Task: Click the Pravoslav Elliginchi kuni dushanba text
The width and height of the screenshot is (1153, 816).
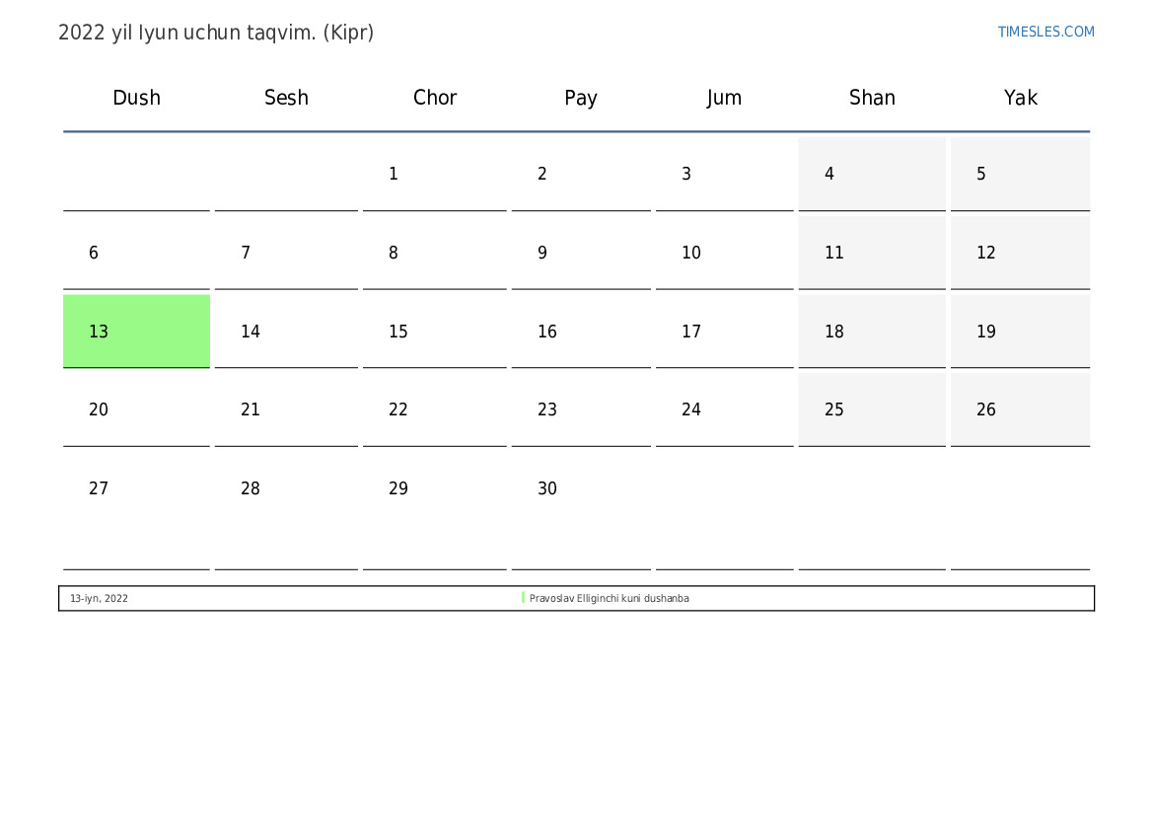Action: pos(609,599)
